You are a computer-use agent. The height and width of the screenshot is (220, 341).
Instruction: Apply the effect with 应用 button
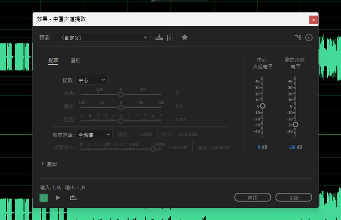click(253, 197)
